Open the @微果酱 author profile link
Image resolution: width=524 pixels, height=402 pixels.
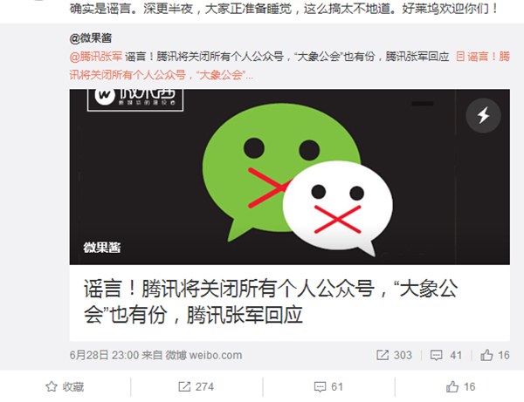[x=91, y=38]
